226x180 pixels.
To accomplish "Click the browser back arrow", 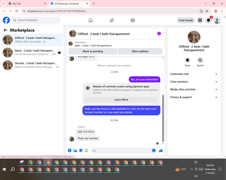I will pos(4,11).
